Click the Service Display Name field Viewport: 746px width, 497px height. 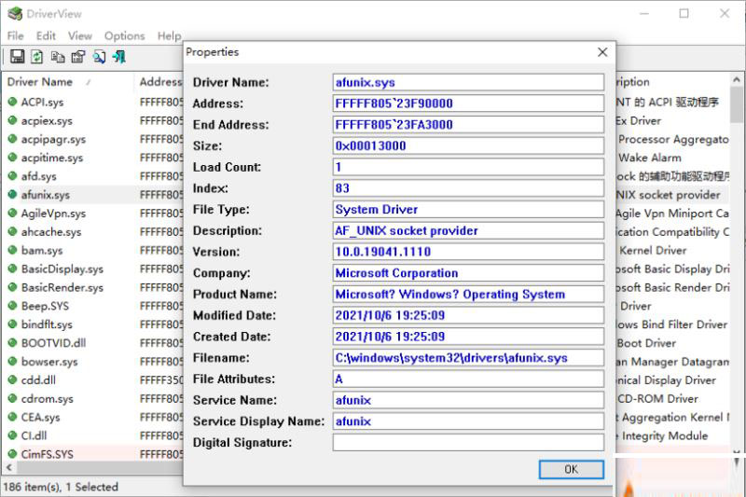coord(469,421)
